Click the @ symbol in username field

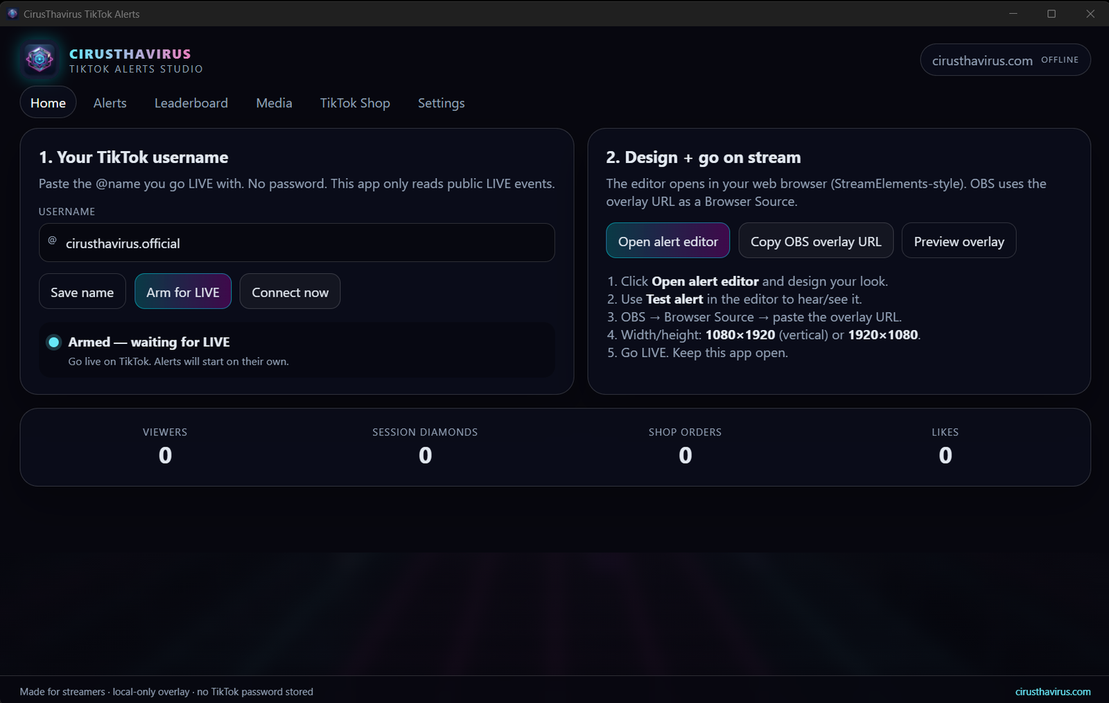point(52,241)
